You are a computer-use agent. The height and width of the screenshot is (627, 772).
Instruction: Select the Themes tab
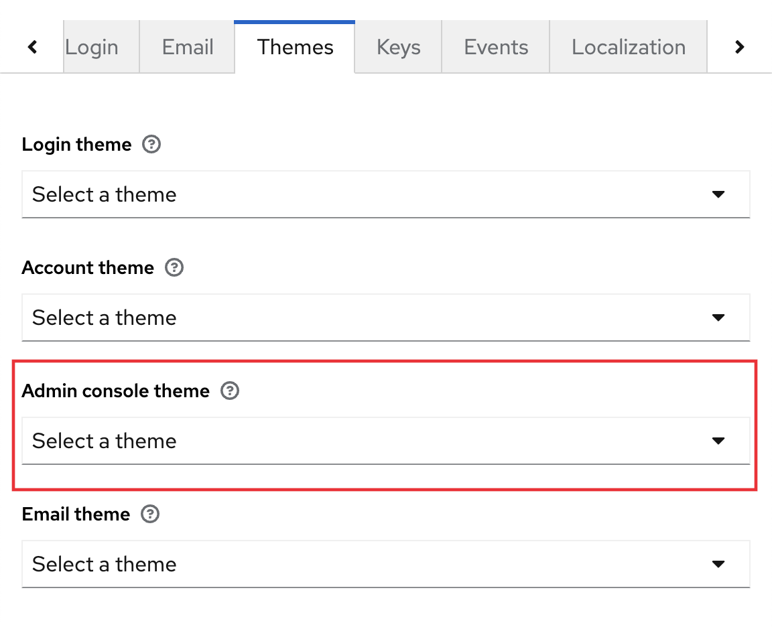click(x=295, y=47)
